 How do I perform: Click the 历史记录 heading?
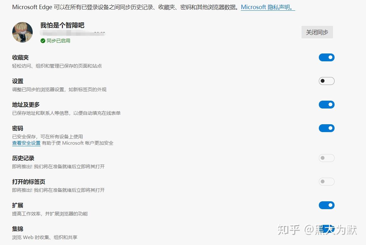[23, 158]
